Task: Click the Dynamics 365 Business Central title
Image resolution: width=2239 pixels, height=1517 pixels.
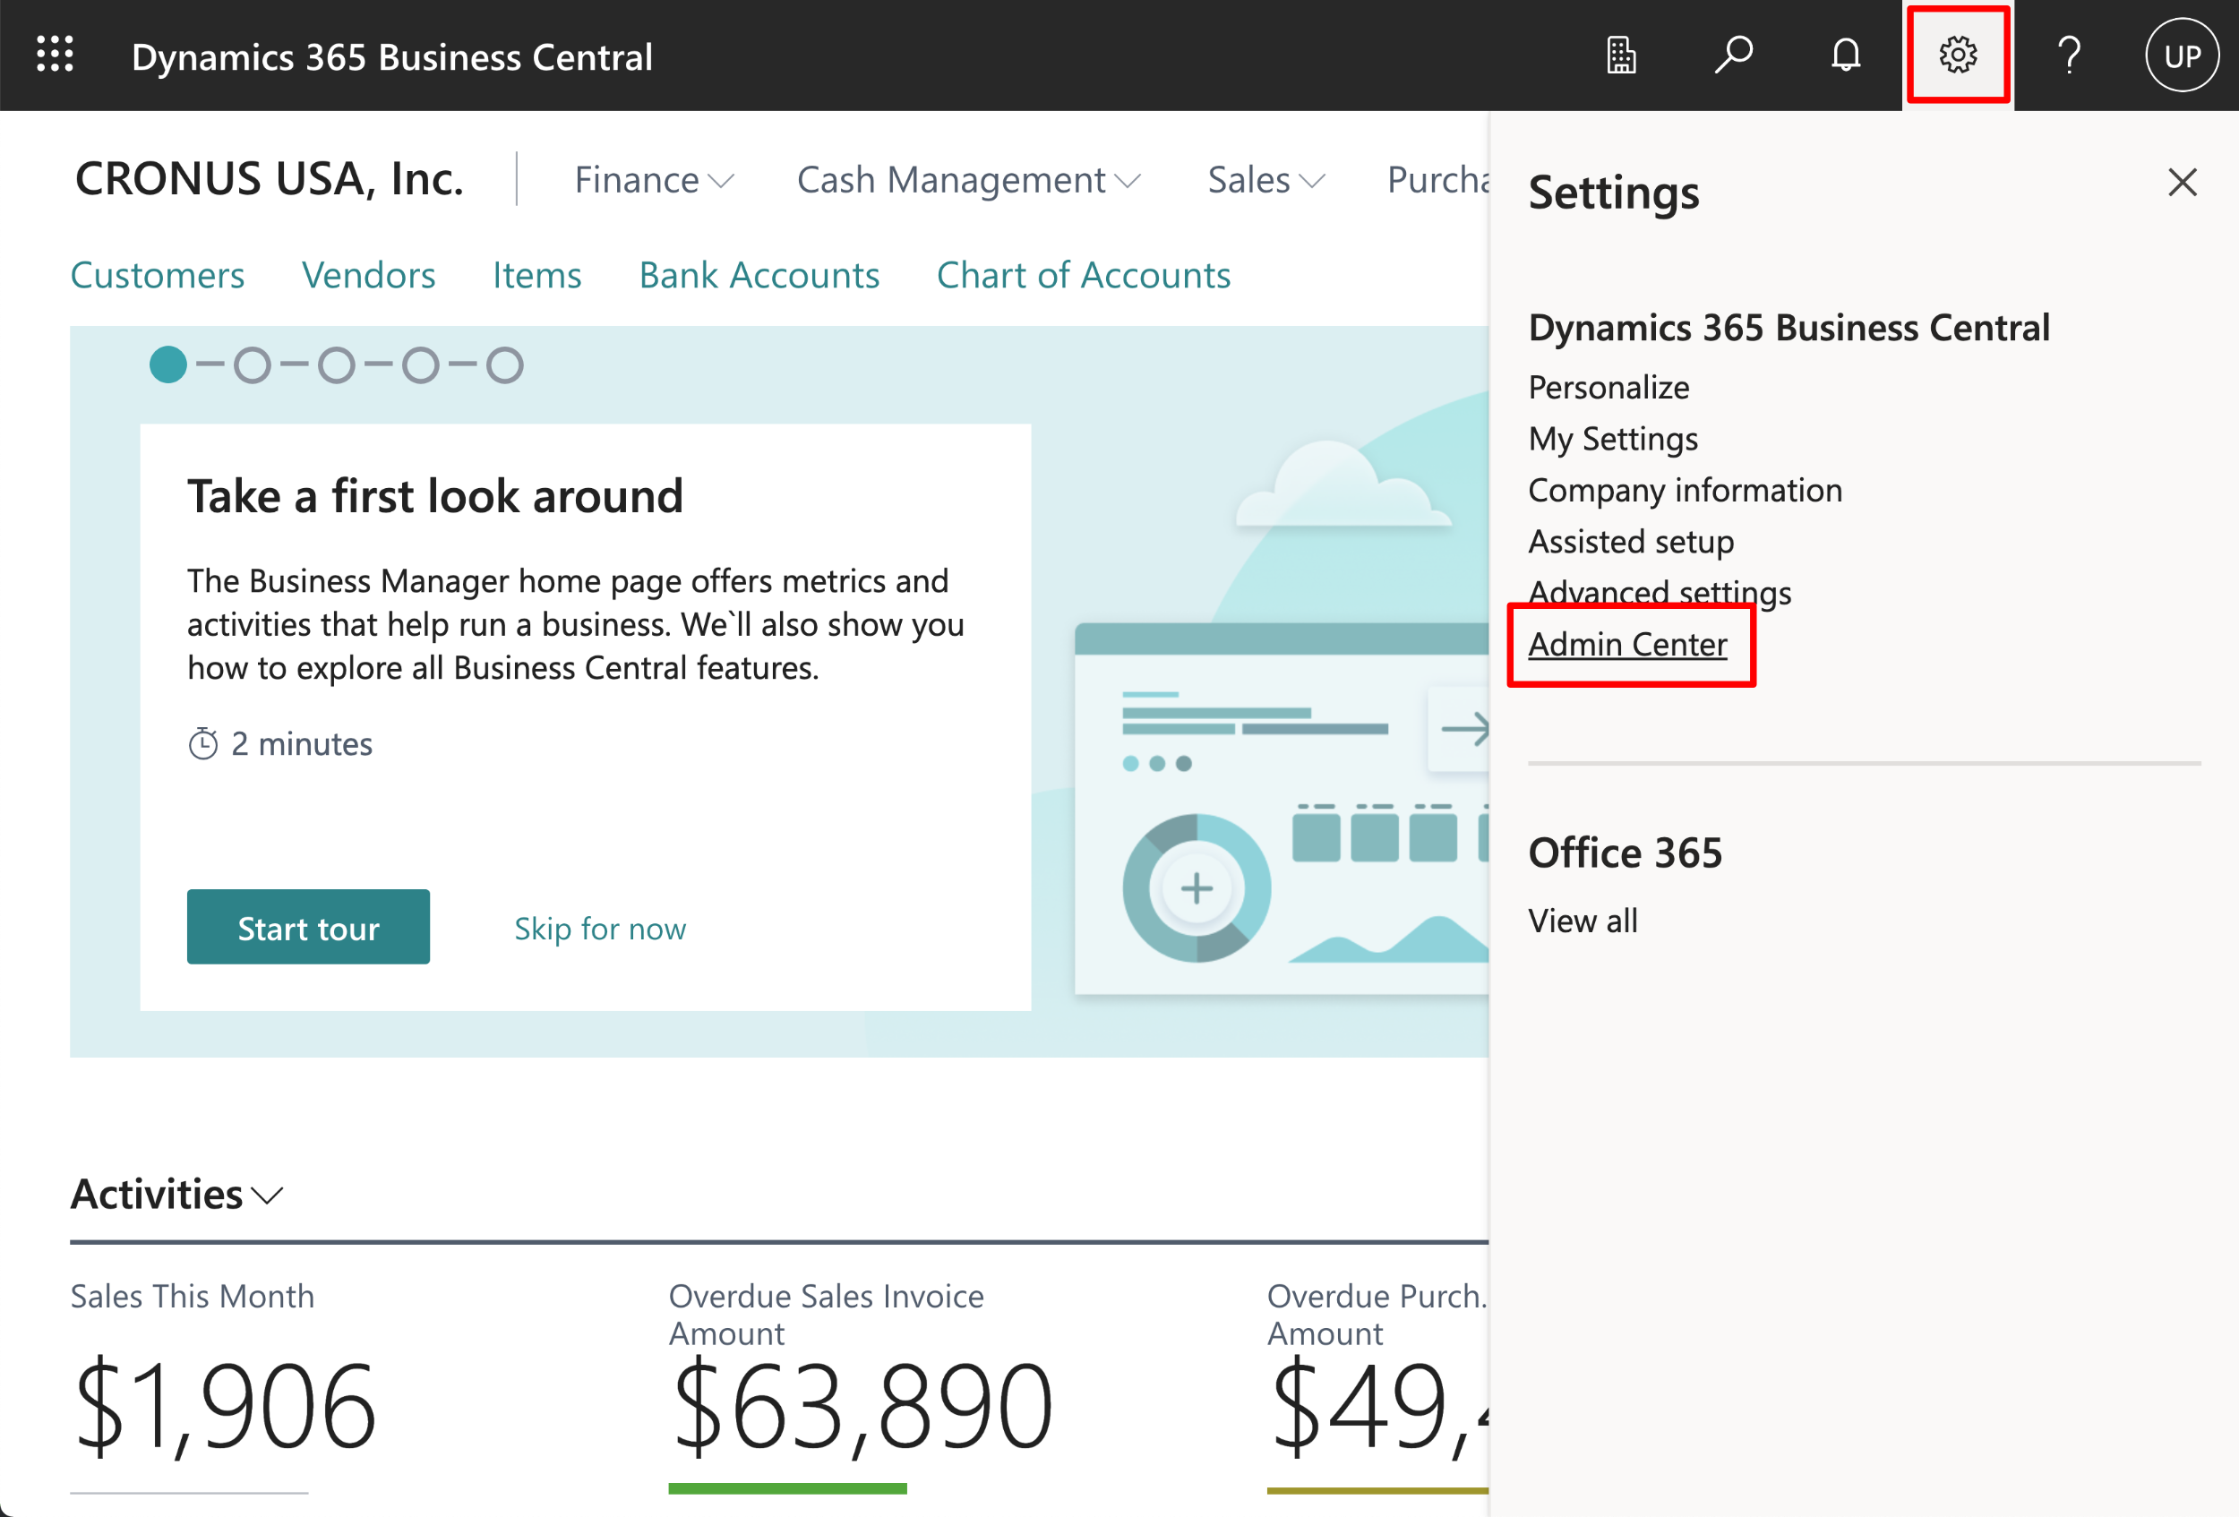Action: (392, 56)
